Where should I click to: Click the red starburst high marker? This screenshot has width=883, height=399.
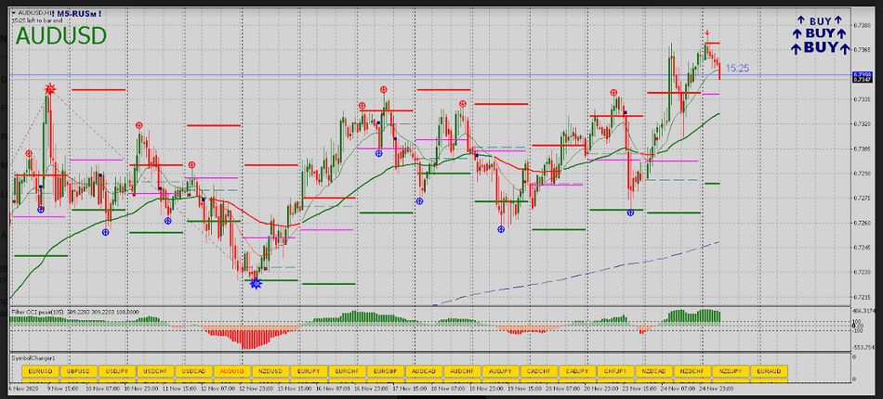click(49, 87)
